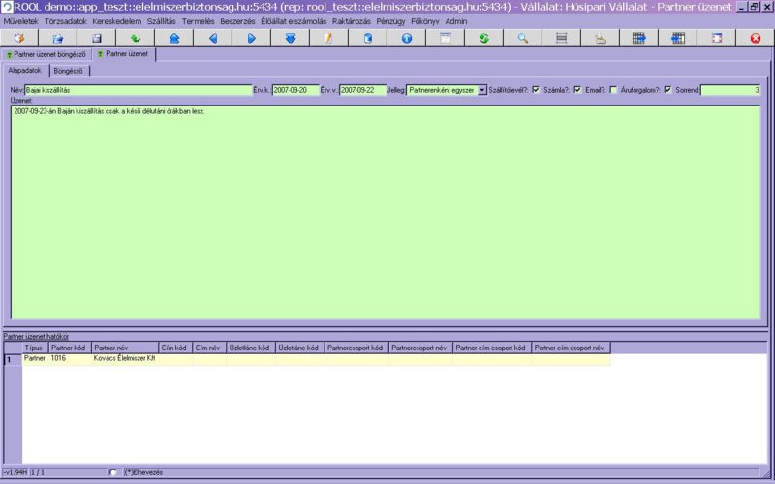Enable the Email checkbox
The image size is (775, 484).
(613, 90)
